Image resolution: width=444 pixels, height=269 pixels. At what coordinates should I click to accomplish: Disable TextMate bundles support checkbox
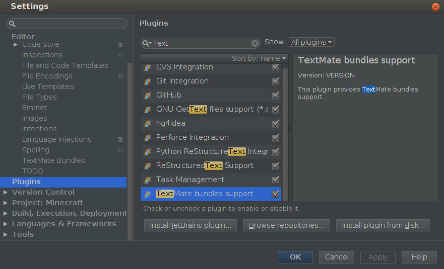click(276, 194)
